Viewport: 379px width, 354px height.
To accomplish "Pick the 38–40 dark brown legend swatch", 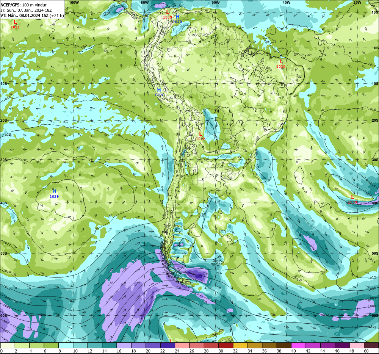I will tap(284, 346).
